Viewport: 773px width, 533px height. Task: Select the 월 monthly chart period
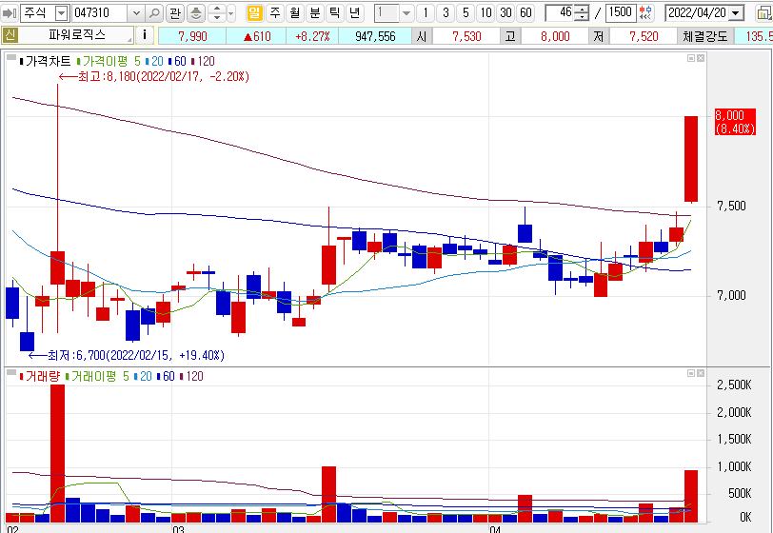[x=295, y=12]
